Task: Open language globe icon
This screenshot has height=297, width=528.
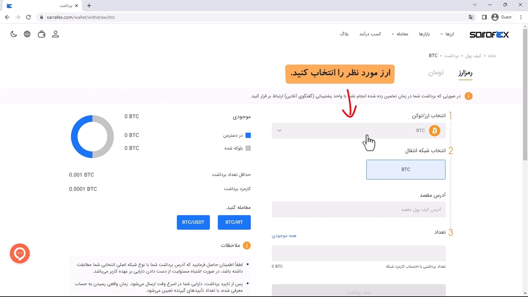Action: pos(27,34)
